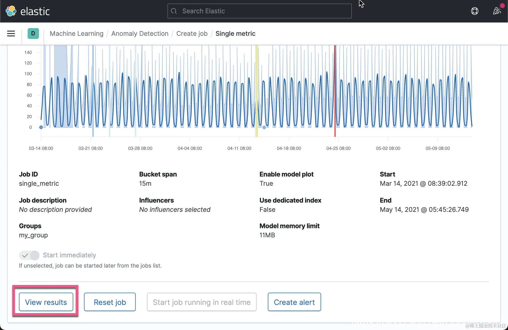The image size is (508, 330).
Task: Open the help menu lifebuoy icon
Action: pos(474,11)
